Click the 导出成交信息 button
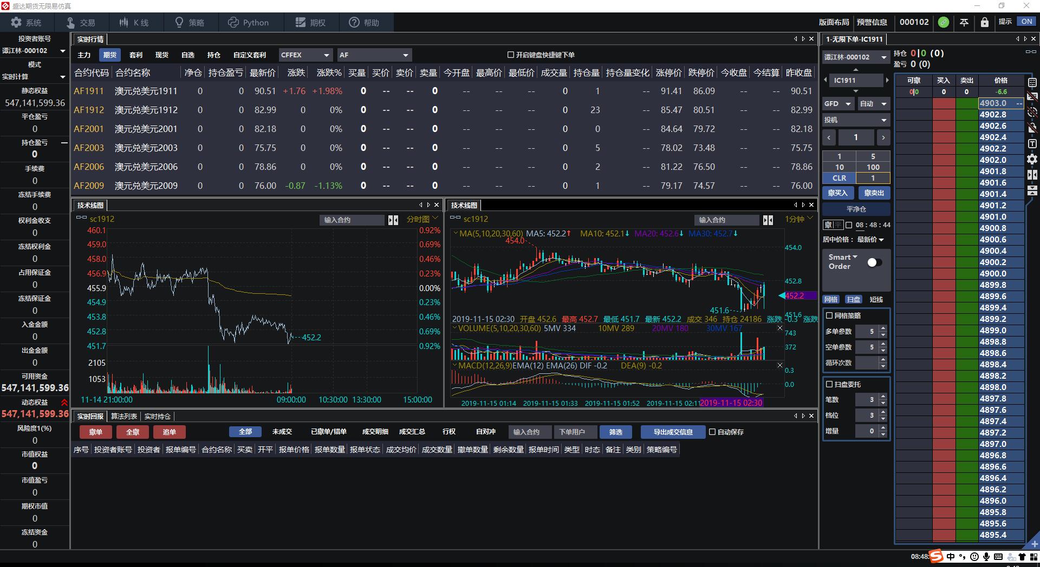The image size is (1040, 567). tap(672, 432)
